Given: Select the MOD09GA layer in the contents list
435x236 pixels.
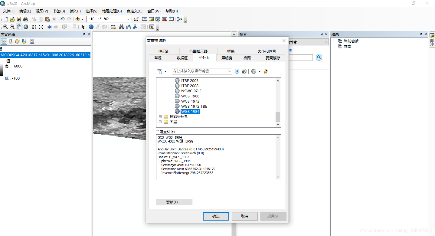Looking at the screenshot, I should (x=45, y=55).
